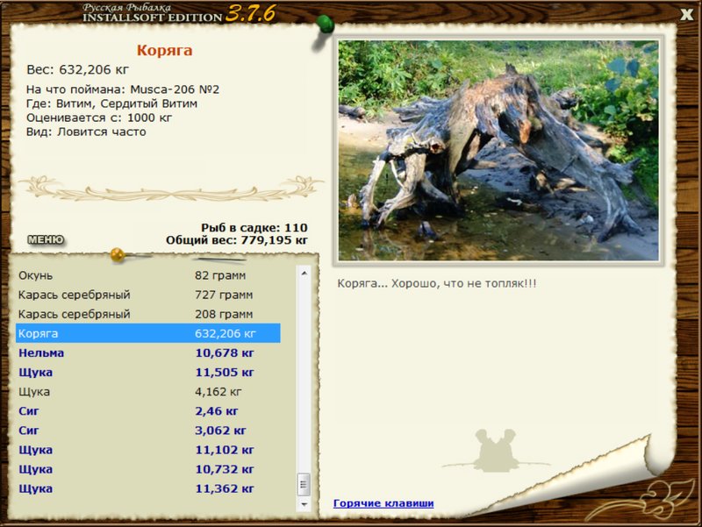
Task: Open the Горячие клавиши link
Action: tap(383, 503)
